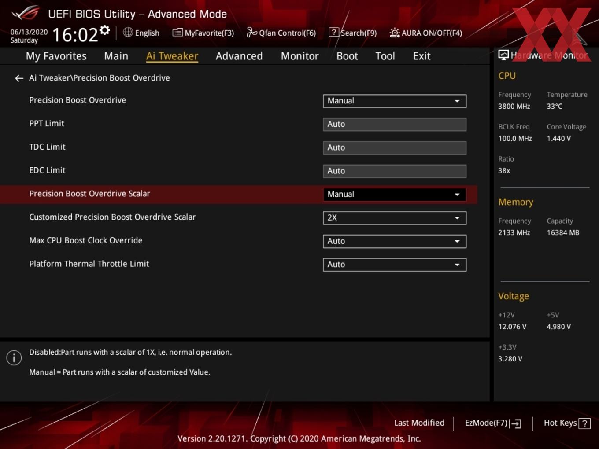Click the +5V value 4.980 V
Screen dimensions: 599x449
tap(559, 327)
